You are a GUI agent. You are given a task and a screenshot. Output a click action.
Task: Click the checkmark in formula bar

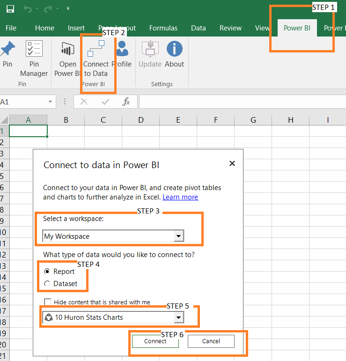105,102
